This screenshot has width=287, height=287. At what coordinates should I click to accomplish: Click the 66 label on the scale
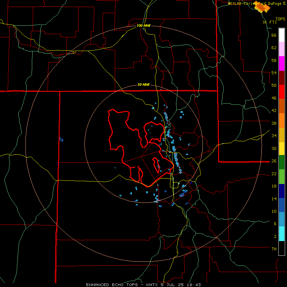pos(274,35)
